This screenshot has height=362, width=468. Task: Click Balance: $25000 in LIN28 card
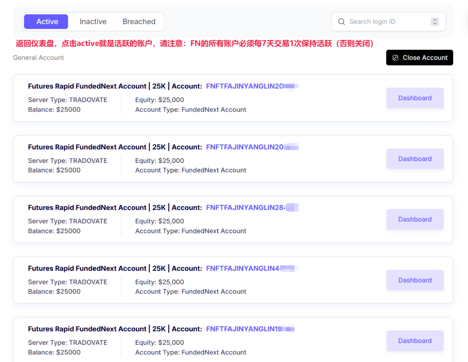[x=54, y=231]
